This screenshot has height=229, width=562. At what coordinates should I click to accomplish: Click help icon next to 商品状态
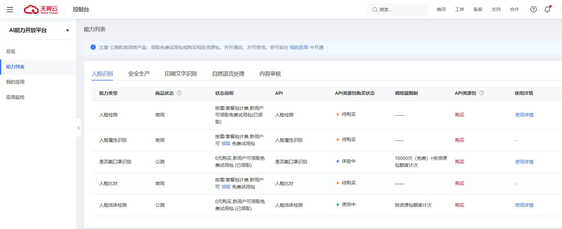179,93
